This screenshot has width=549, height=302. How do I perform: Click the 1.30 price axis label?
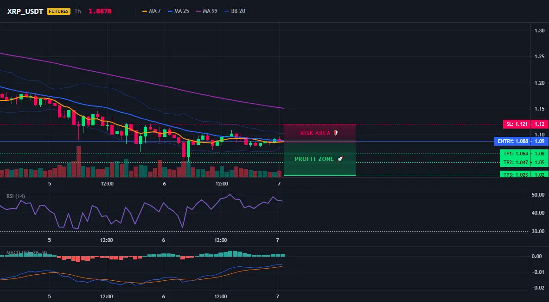point(539,31)
